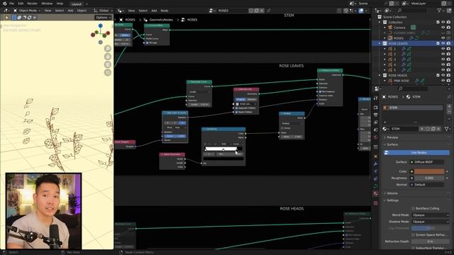The image size is (454, 255).
Task: Open the Tool properties tab
Action: point(375,98)
